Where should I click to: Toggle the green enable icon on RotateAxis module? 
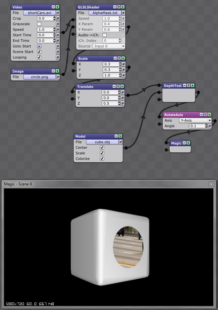click(x=209, y=114)
